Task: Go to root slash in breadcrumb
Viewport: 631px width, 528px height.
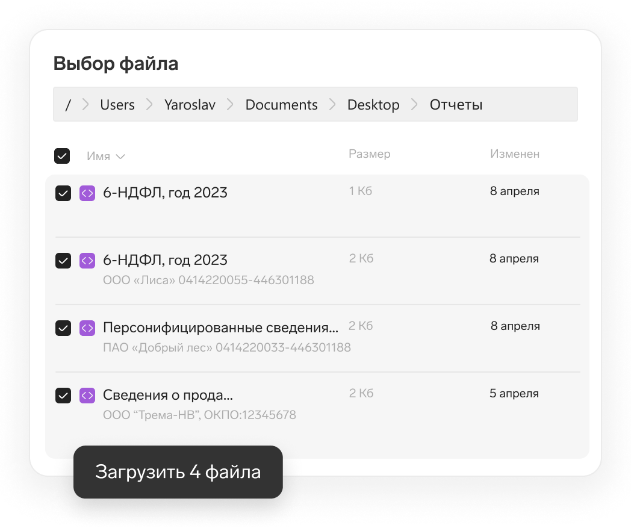Action: (68, 105)
